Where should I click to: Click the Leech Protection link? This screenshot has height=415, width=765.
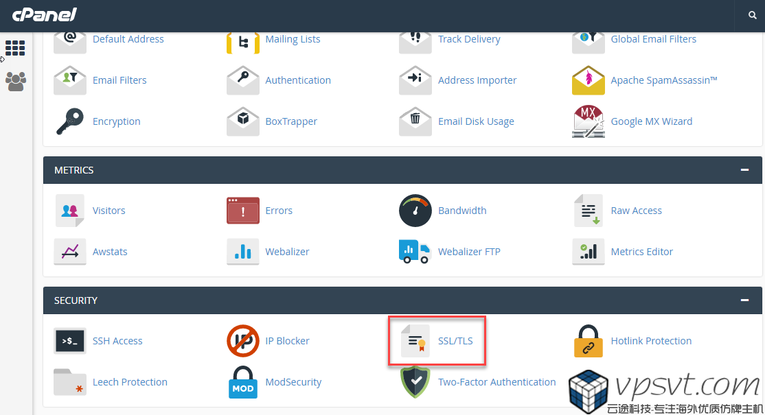[130, 382]
